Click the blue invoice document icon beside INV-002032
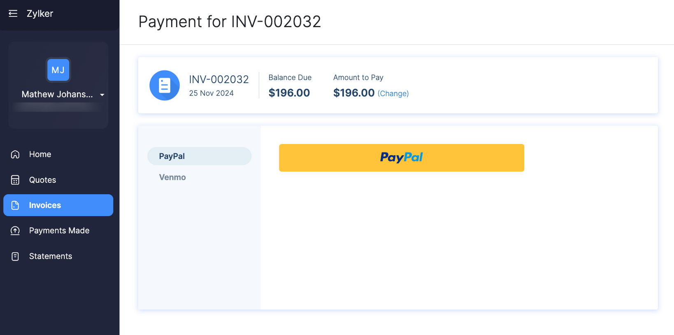Viewport: 674px width, 335px height. coord(165,85)
